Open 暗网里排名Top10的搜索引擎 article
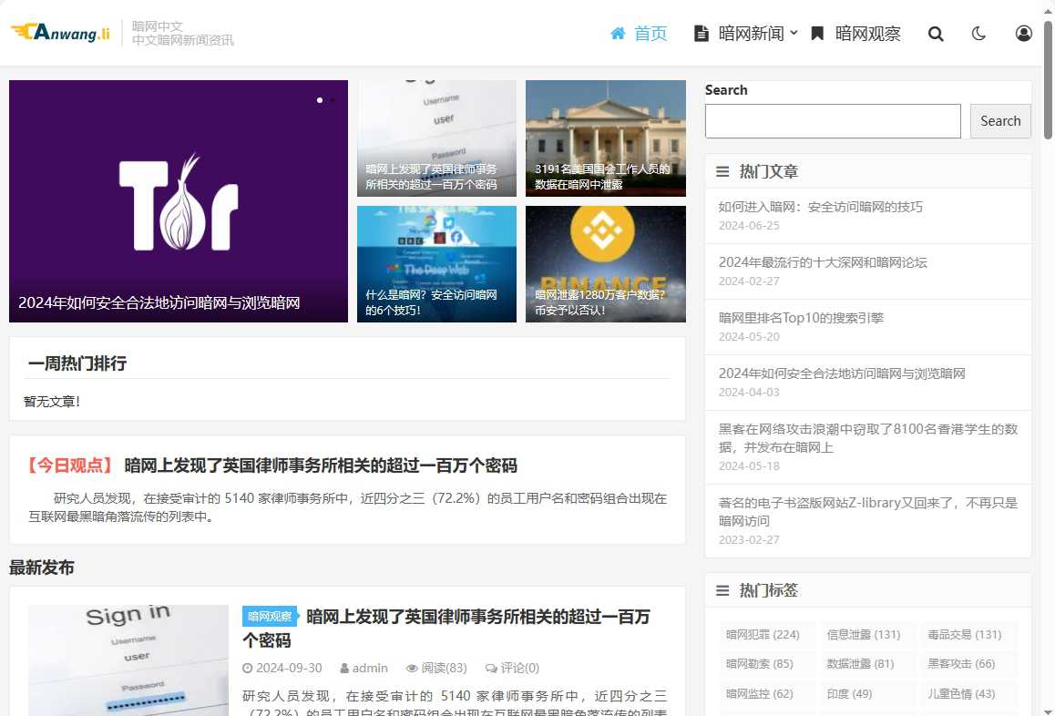 tap(801, 318)
